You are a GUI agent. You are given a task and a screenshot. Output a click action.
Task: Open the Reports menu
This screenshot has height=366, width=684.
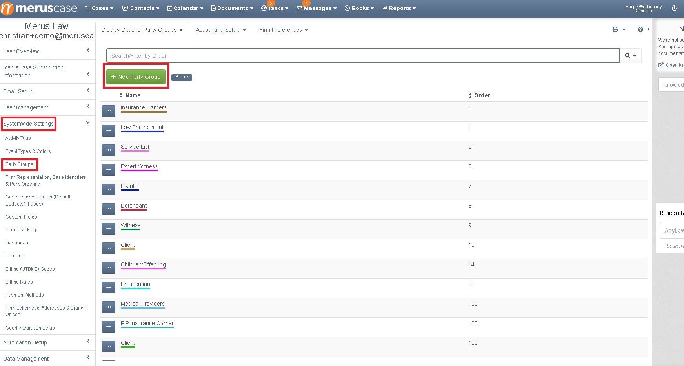point(399,8)
